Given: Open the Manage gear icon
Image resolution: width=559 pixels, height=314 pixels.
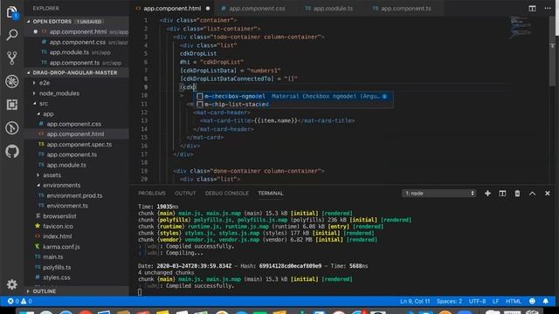Looking at the screenshot, I should [x=11, y=284].
